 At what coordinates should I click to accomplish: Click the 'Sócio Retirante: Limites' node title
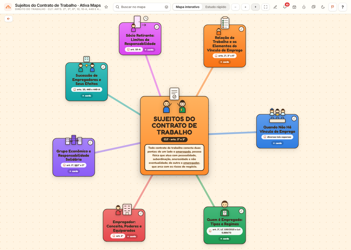point(140,39)
